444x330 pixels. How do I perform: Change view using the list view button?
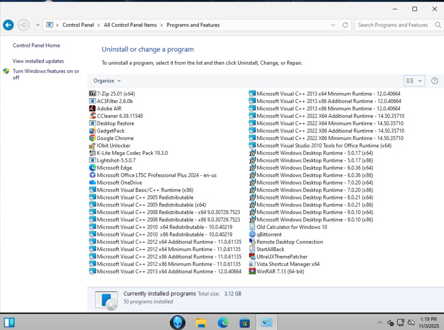[410, 81]
